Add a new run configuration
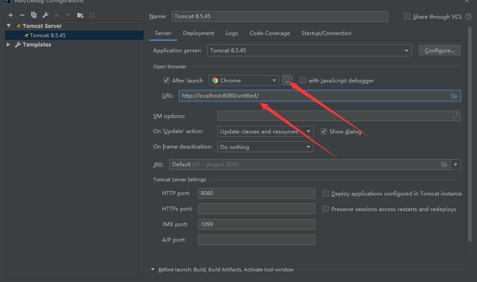The height and width of the screenshot is (282, 477). [x=11, y=15]
